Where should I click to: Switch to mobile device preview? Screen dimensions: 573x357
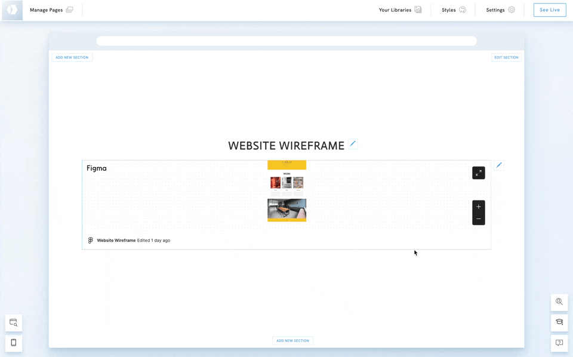14,343
